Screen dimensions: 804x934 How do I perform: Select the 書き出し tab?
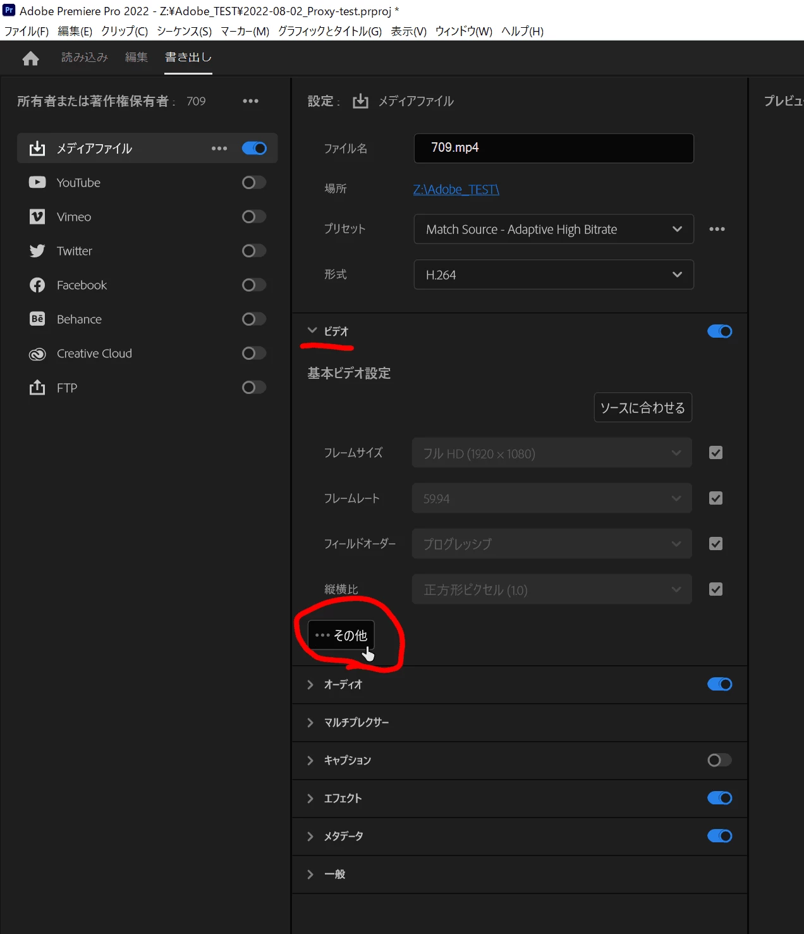188,57
